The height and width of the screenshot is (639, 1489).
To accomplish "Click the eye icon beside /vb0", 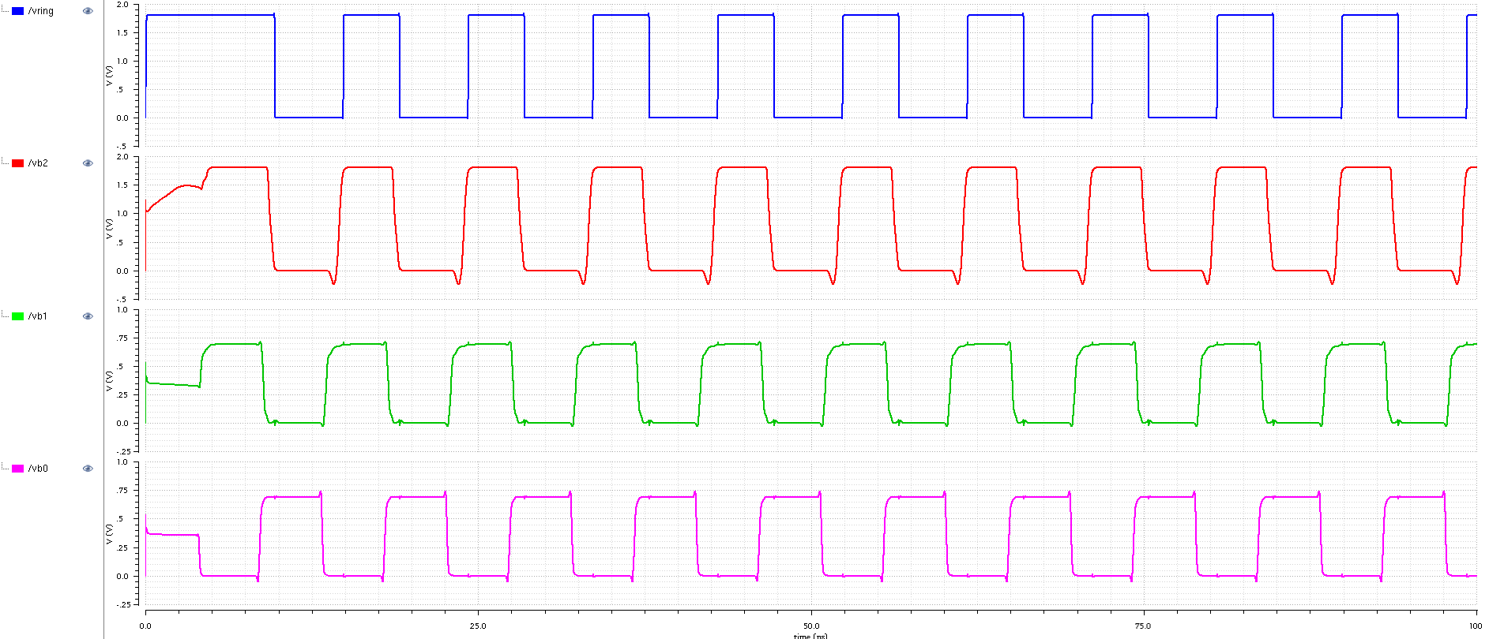I will point(88,469).
